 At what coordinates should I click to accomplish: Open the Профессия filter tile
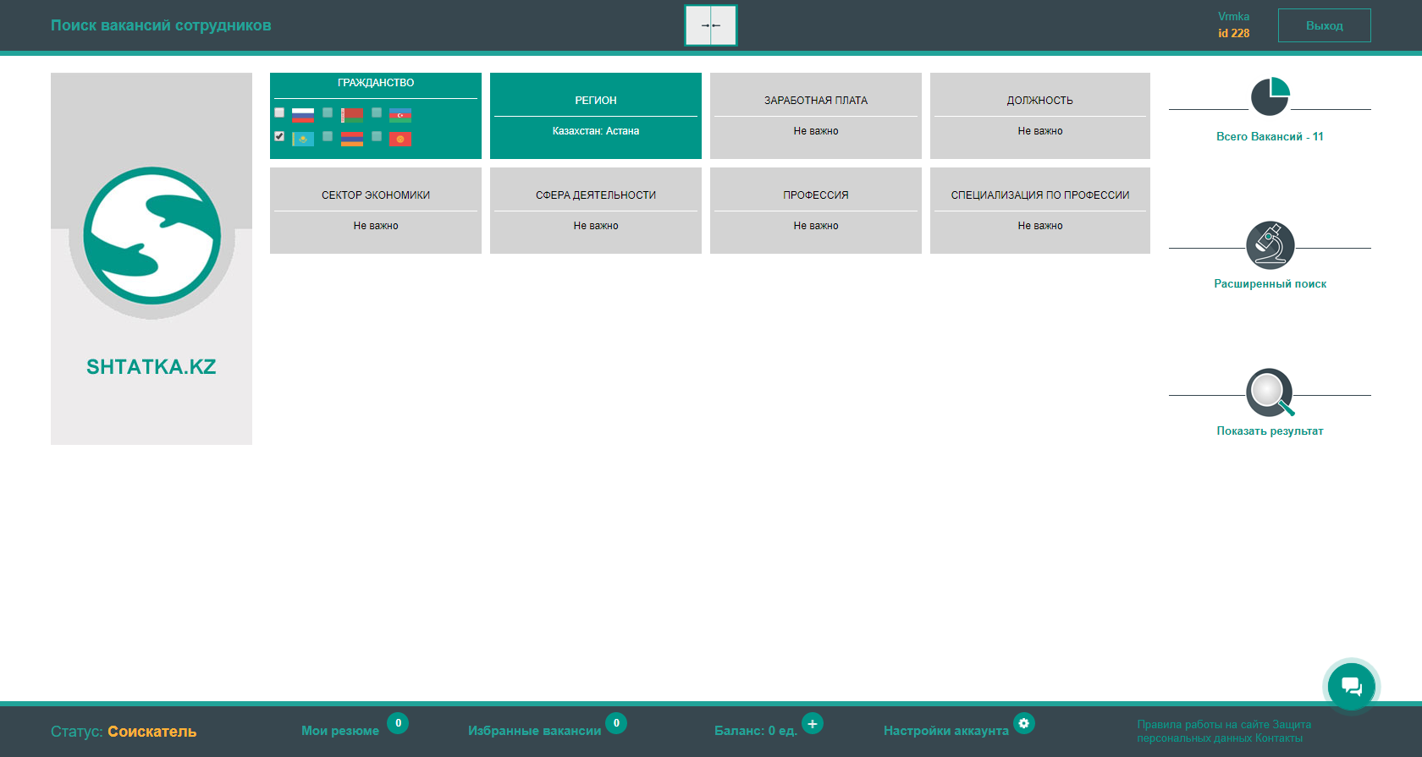click(816, 211)
